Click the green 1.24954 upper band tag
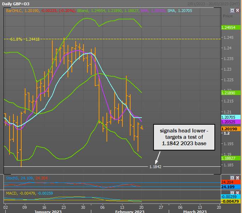The image size is (242, 213). pos(231,28)
